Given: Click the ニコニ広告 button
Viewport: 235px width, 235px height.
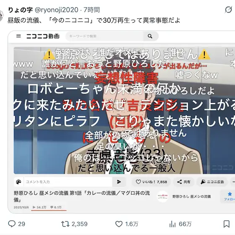Looking at the screenshot, I should (212, 182).
